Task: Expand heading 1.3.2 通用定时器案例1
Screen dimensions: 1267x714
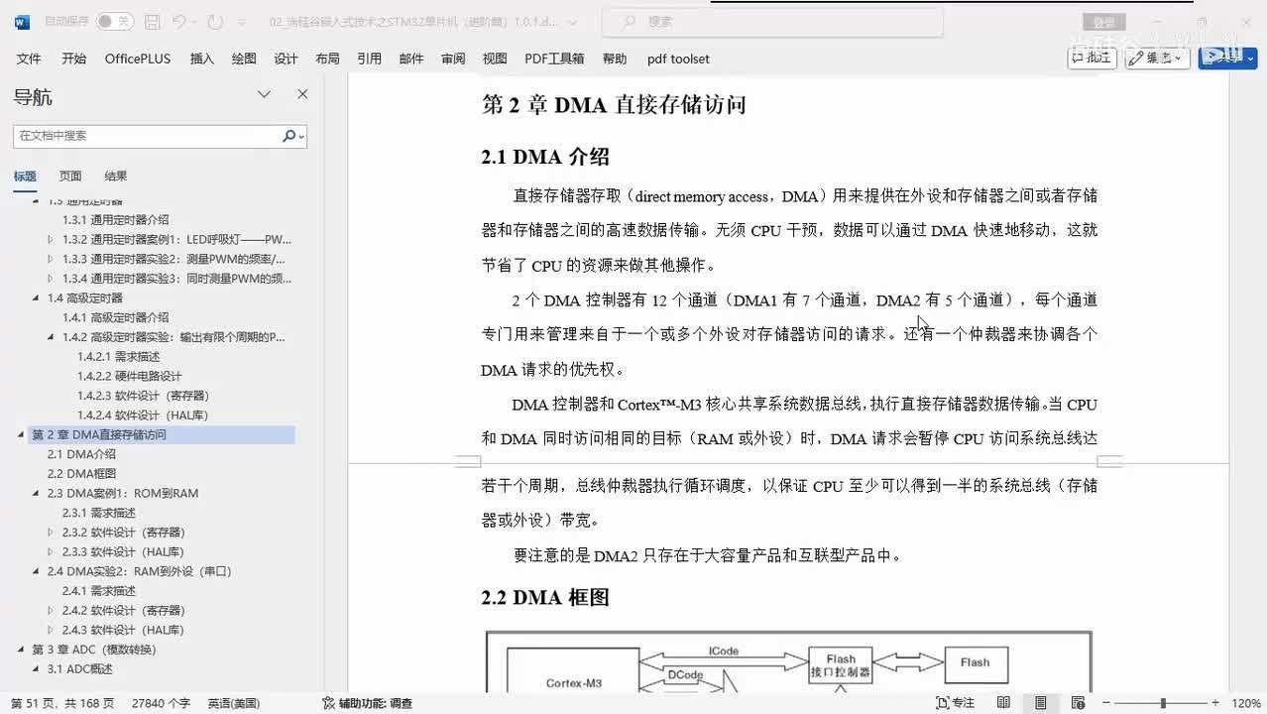Action: pos(52,240)
